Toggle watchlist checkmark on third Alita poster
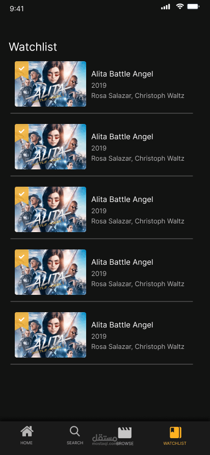This screenshot has height=455, width=210. click(21, 194)
